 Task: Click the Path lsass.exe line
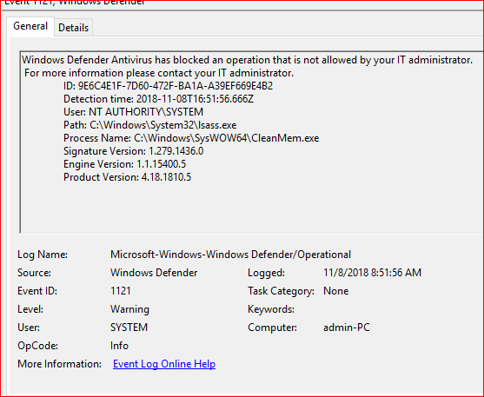click(x=150, y=125)
